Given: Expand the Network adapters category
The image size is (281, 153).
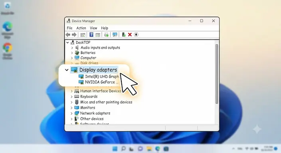Looking at the screenshot, I should click(x=71, y=113).
